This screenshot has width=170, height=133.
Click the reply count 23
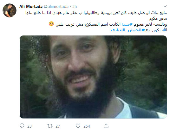(29, 126)
